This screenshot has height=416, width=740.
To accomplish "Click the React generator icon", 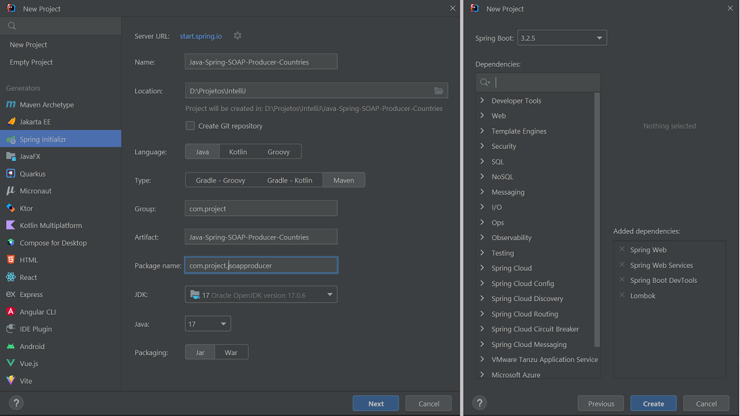I will click(x=10, y=277).
